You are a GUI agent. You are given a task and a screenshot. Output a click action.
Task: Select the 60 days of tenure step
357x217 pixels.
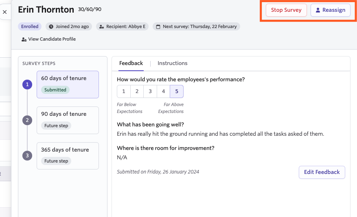(x=68, y=85)
